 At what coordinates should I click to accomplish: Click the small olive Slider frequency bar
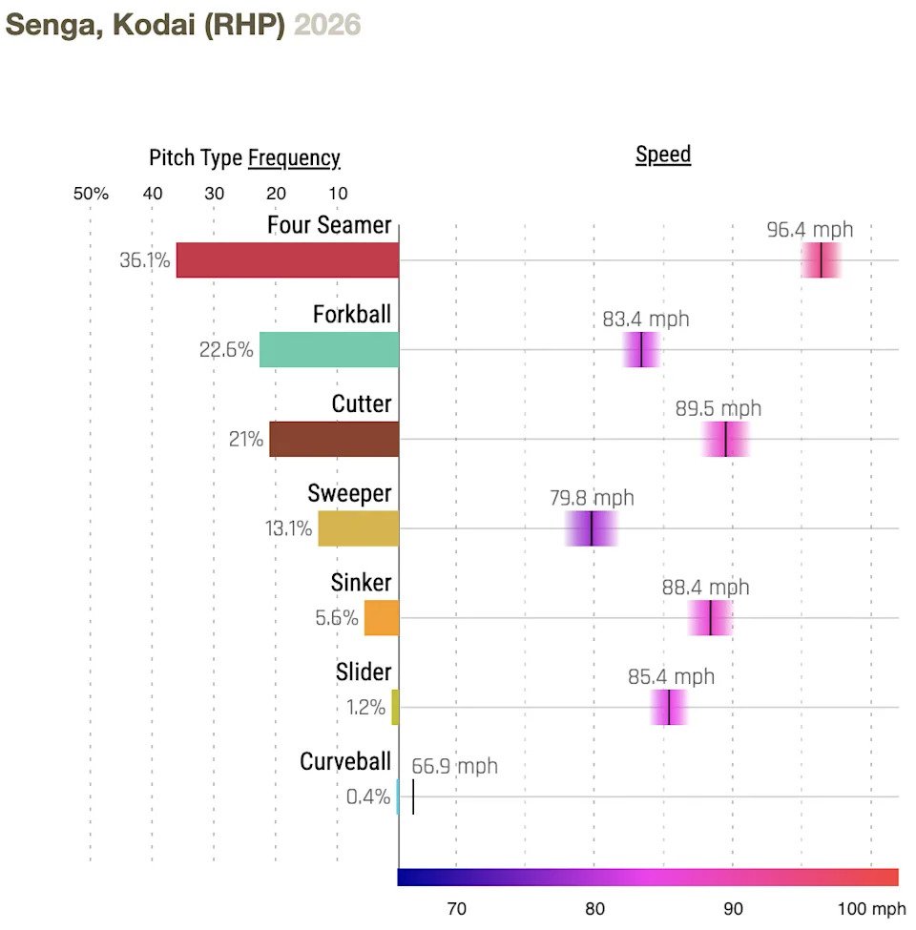tap(395, 708)
